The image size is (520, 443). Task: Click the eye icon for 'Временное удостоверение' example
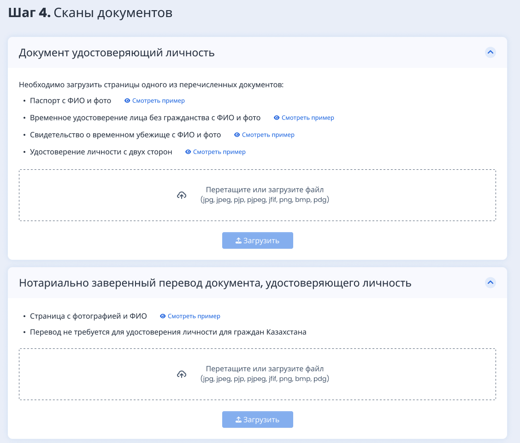point(277,118)
